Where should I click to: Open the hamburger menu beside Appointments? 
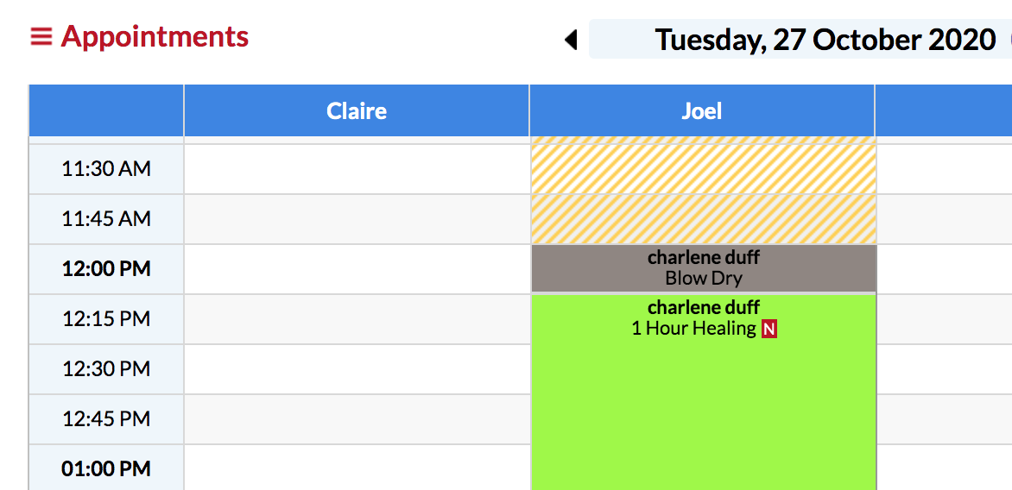[41, 36]
